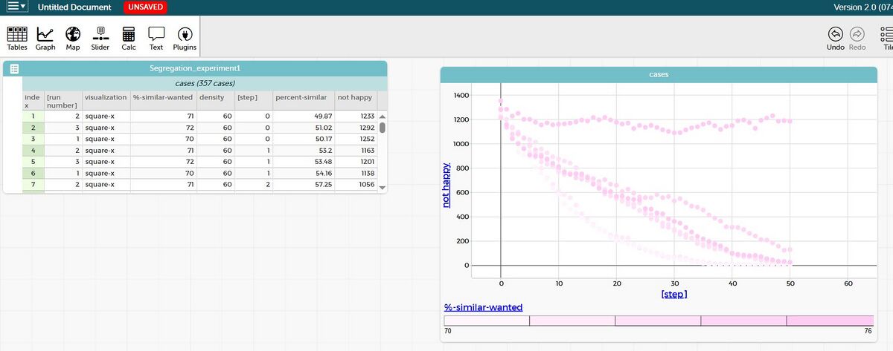Image resolution: width=893 pixels, height=351 pixels.
Task: Open the Tiles list
Action: pyautogui.click(x=886, y=38)
